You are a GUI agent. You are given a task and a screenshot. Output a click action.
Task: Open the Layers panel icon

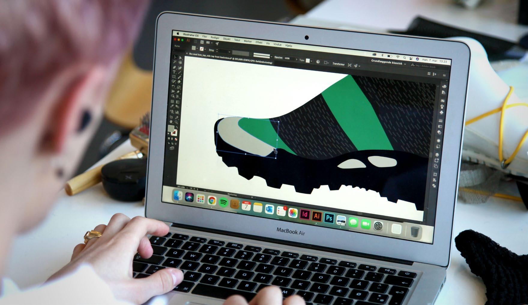[x=437, y=155]
